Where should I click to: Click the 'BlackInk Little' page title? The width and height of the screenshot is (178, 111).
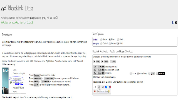point(21,8)
